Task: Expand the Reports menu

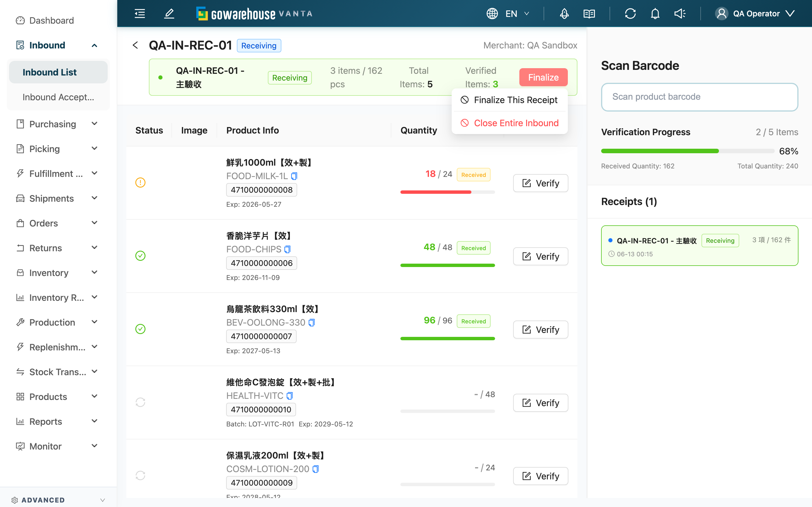Action: pos(95,421)
